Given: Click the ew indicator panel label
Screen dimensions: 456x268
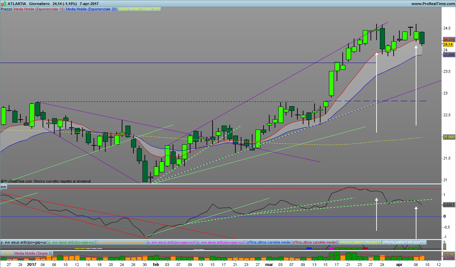Looking at the screenshot, I should tap(3, 186).
